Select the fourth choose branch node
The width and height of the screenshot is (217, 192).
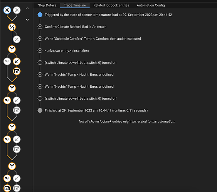click(x=12, y=166)
